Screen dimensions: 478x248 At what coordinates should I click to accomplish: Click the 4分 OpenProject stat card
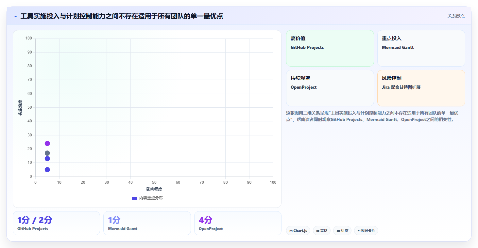(x=238, y=223)
